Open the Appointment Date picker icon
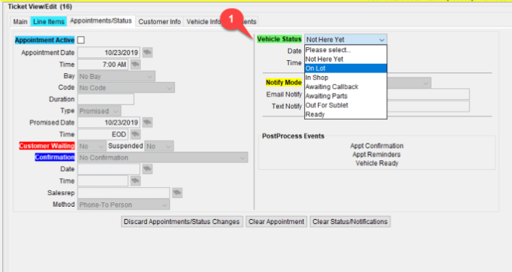512x272 pixels. click(147, 52)
